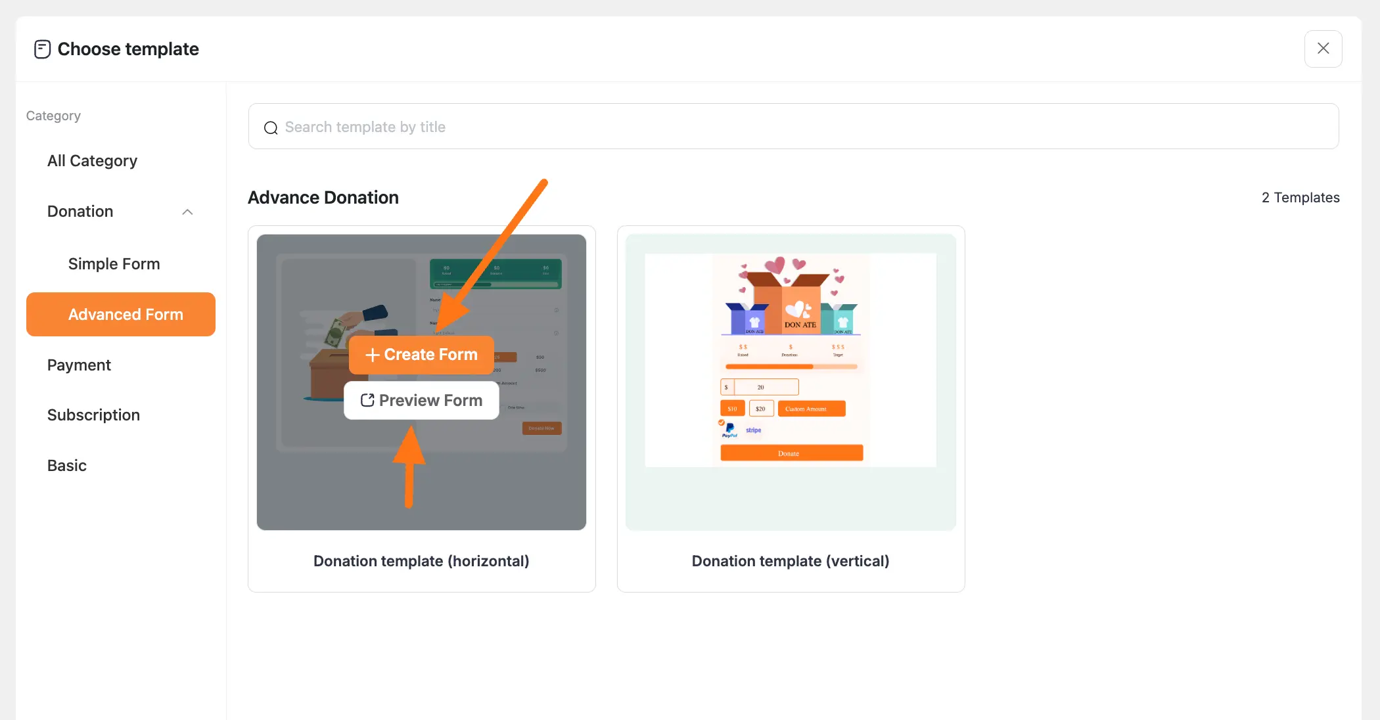Expand the All Category section
This screenshot has height=720, width=1380.
click(x=92, y=160)
